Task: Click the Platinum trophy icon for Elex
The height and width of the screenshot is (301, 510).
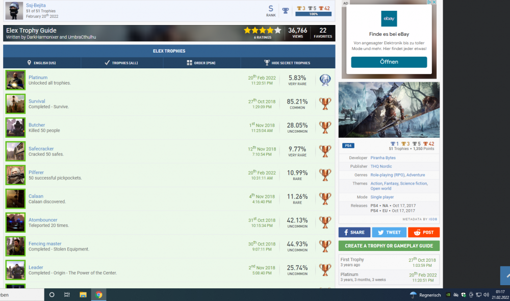Action: pos(325,80)
